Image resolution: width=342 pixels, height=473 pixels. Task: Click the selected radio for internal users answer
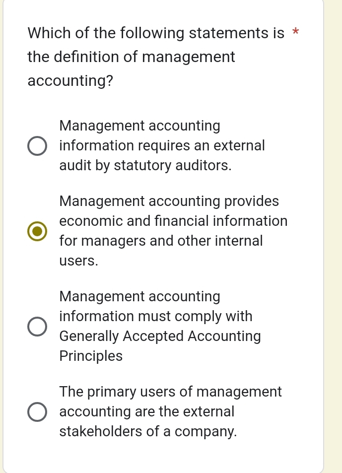tap(37, 231)
